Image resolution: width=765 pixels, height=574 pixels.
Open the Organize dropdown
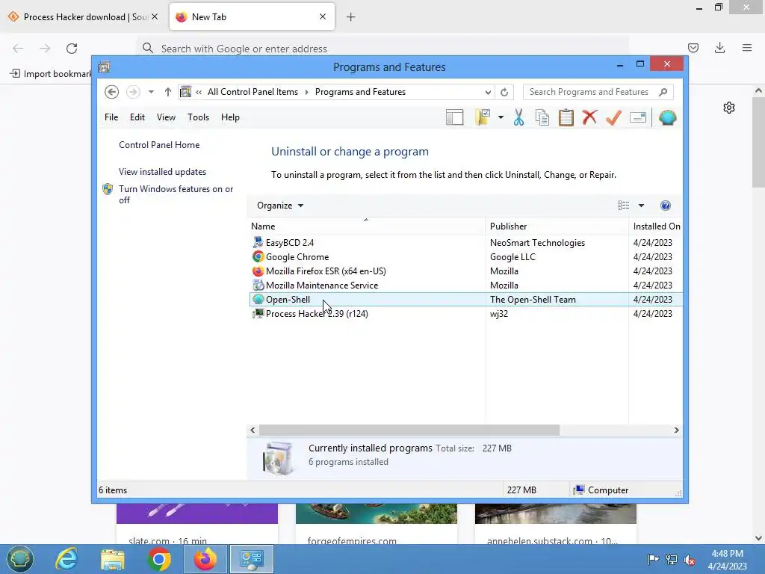pos(280,206)
